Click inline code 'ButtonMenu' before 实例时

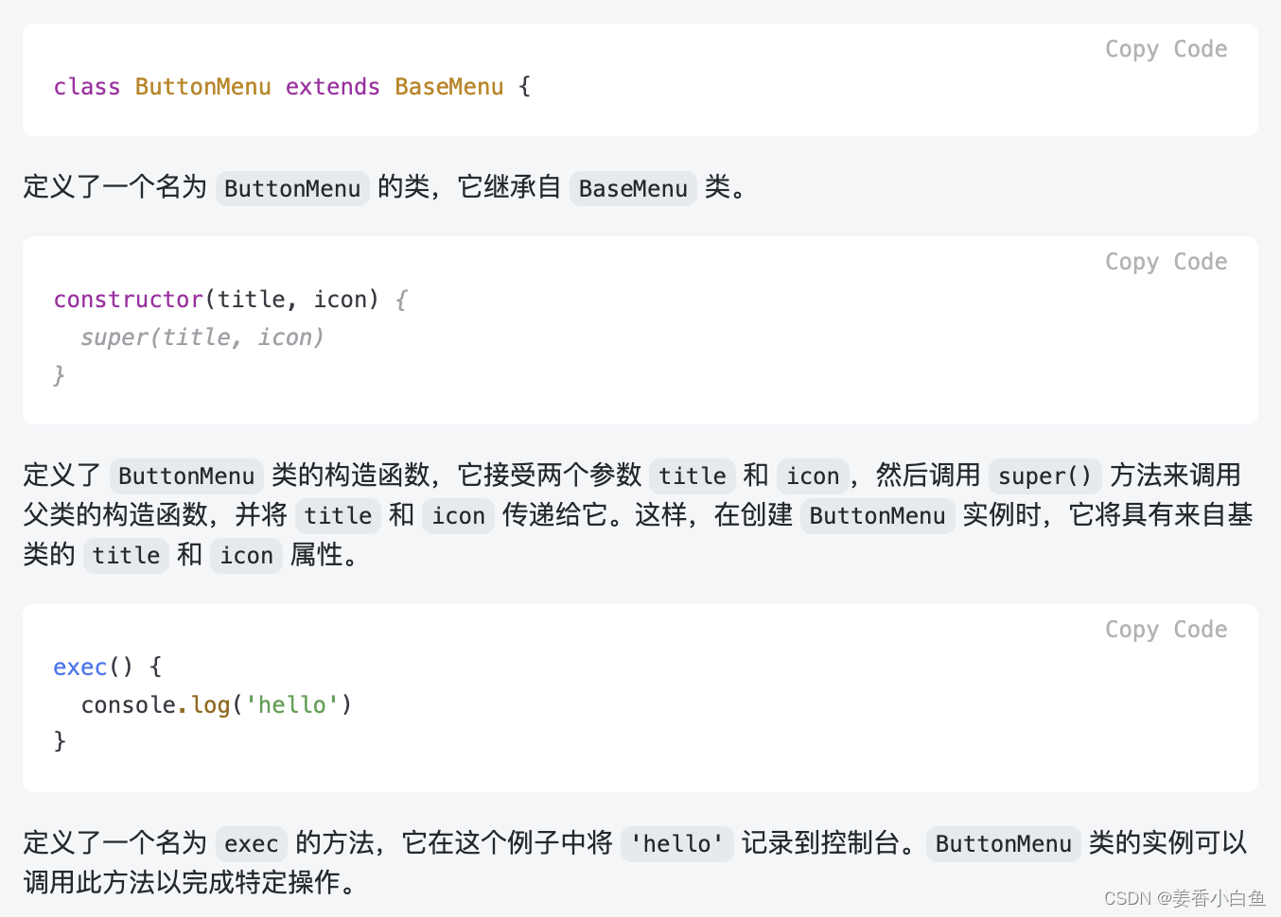(877, 515)
